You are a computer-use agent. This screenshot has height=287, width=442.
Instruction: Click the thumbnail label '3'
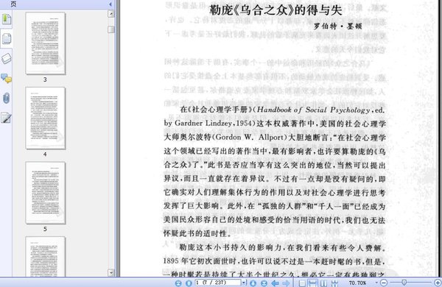point(45,79)
